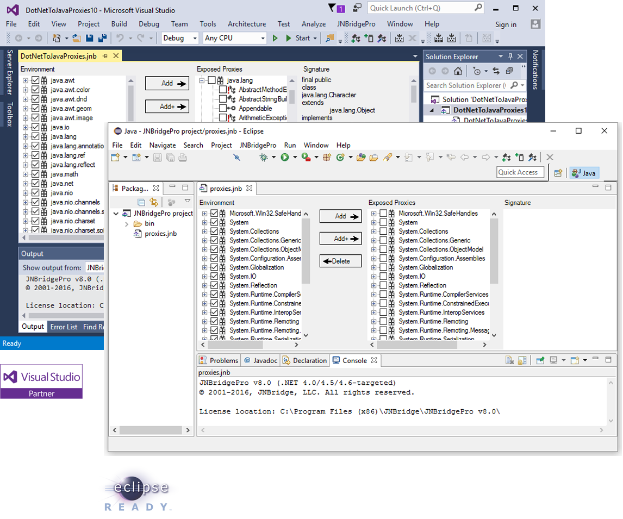
Task: Collapse java.lang node in Visual Studio Exposed Proxies
Action: 202,80
